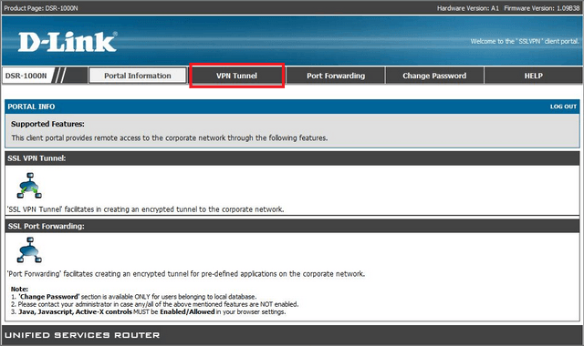Open the VPN Tunnel tab
The height and width of the screenshot is (346, 584).
[237, 76]
